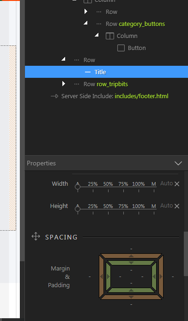Click the Spacing section move icon

(x=36, y=236)
